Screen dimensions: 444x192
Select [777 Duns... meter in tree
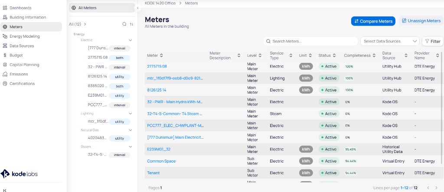(x=98, y=48)
